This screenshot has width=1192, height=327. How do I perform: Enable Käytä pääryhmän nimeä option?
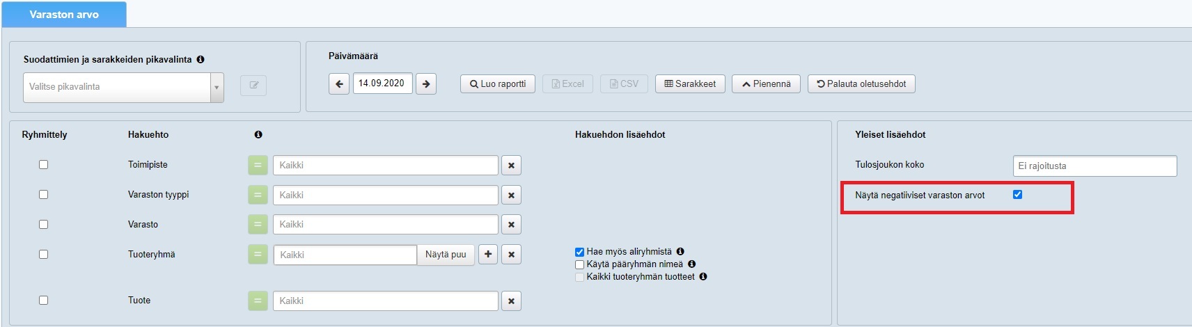click(x=579, y=264)
